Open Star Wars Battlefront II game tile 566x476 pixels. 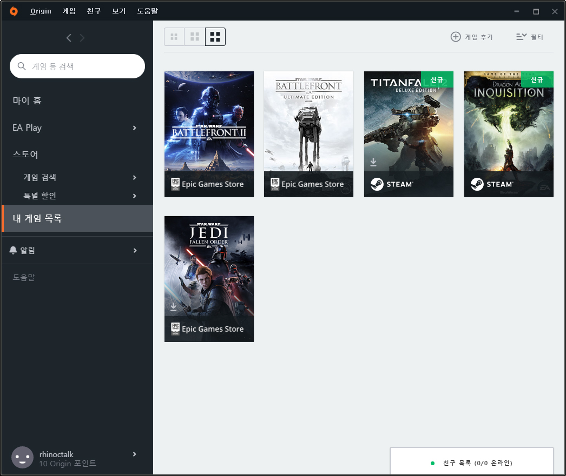pyautogui.click(x=209, y=134)
